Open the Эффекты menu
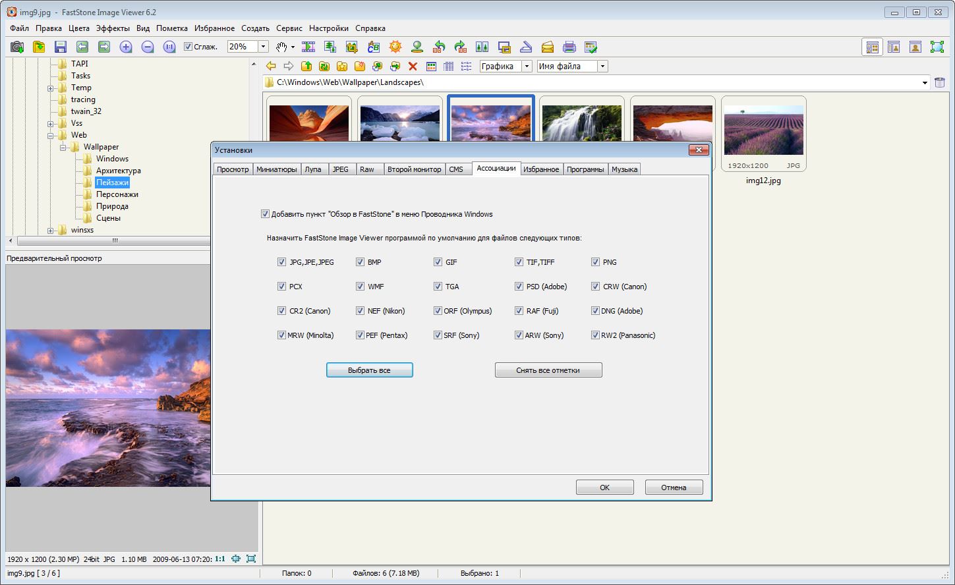955x585 pixels. 113,28
